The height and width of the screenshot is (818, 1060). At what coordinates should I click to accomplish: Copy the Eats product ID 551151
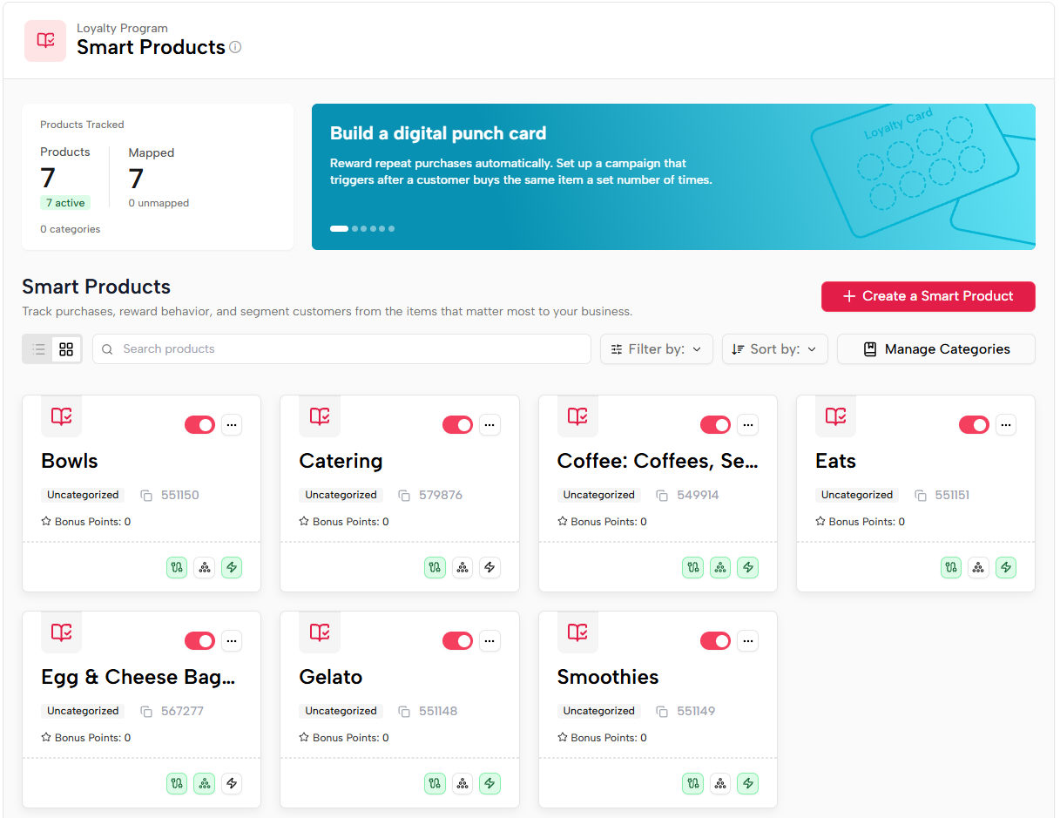tap(921, 496)
